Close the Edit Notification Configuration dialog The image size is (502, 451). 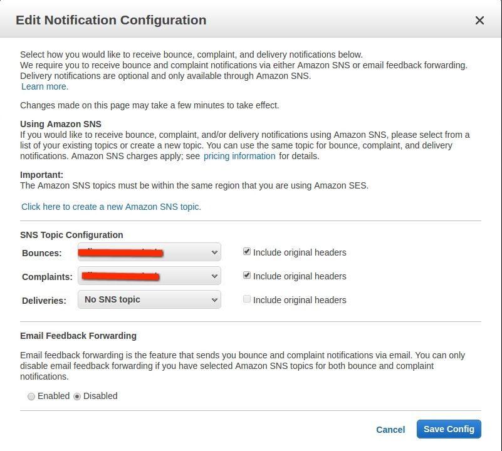pyautogui.click(x=479, y=21)
